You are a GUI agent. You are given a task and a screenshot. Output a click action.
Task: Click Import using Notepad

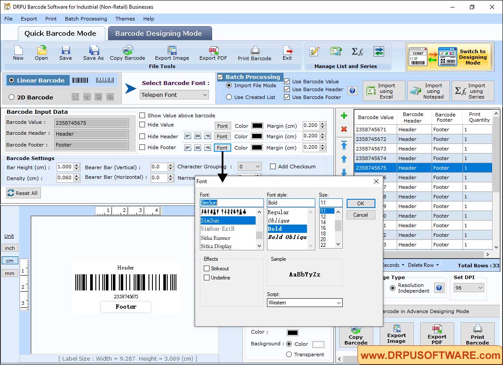pos(428,91)
